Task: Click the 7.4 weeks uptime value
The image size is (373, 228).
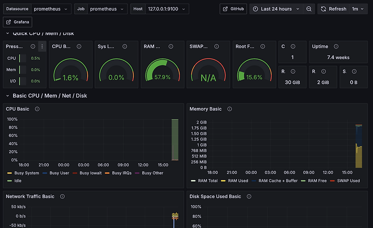Action: click(338, 57)
